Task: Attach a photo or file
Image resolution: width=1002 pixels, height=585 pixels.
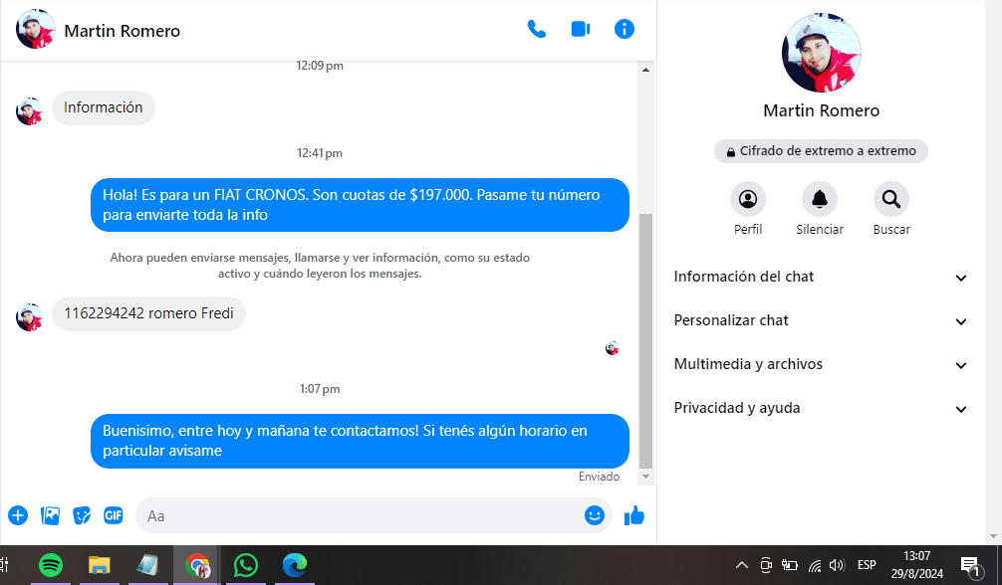Action: click(x=50, y=515)
